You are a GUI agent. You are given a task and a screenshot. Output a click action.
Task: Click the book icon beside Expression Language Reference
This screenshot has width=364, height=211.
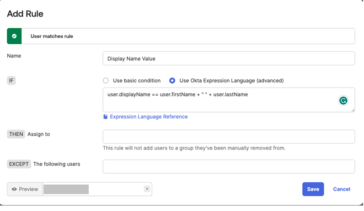(x=106, y=117)
